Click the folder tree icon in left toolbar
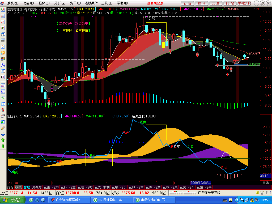The image size is (272, 204). [3, 46]
